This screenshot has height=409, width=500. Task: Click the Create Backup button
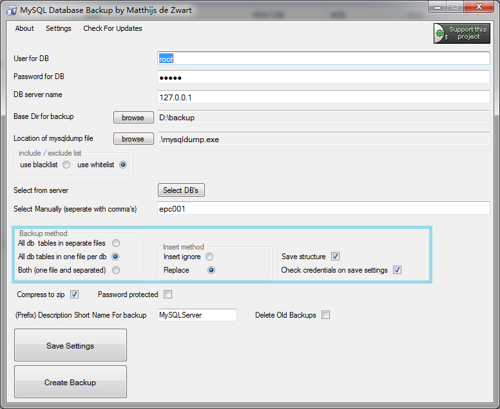[70, 382]
